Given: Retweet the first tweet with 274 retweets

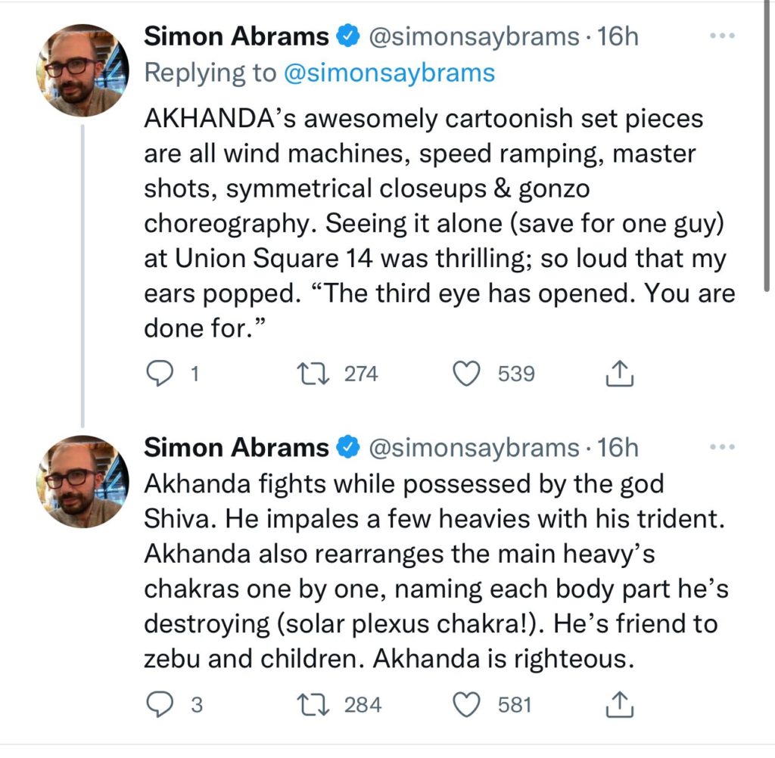Looking at the screenshot, I should 312,373.
